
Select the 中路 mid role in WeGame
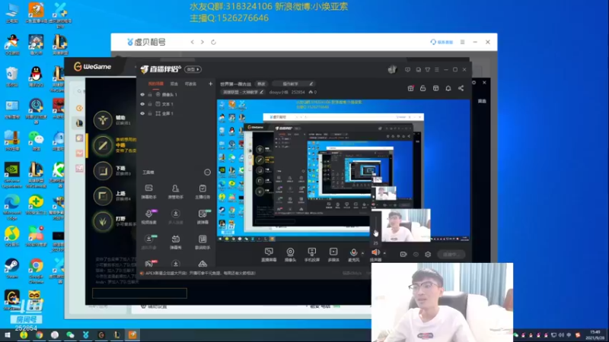[x=103, y=145]
